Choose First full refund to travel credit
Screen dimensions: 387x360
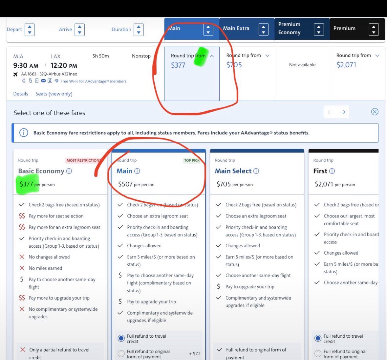[x=318, y=338]
